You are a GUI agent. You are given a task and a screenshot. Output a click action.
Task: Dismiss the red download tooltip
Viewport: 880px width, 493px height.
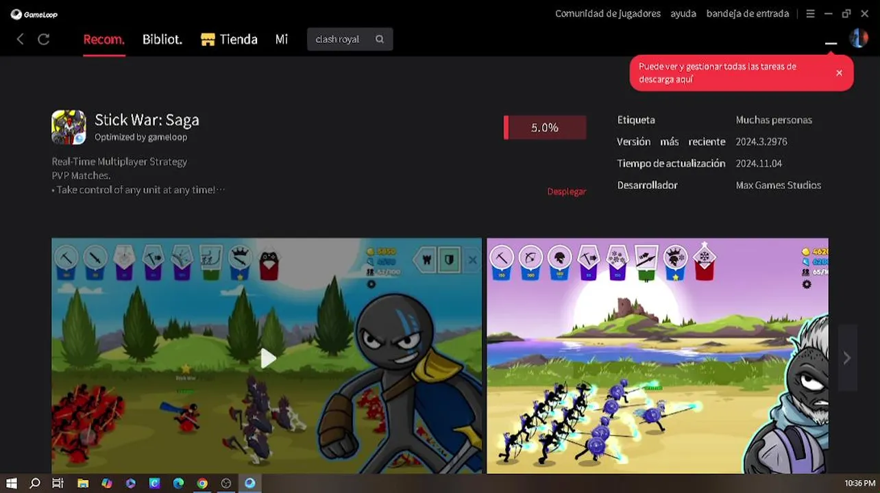pos(839,73)
